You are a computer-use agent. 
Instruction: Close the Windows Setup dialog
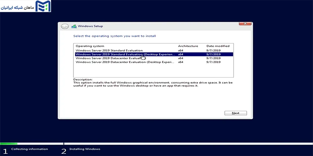[x=245, y=24]
